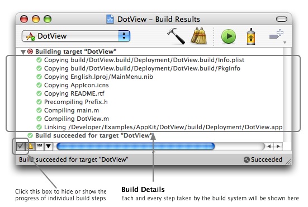Click the Debug spray can icon
The width and height of the screenshot is (308, 207).
tap(251, 36)
